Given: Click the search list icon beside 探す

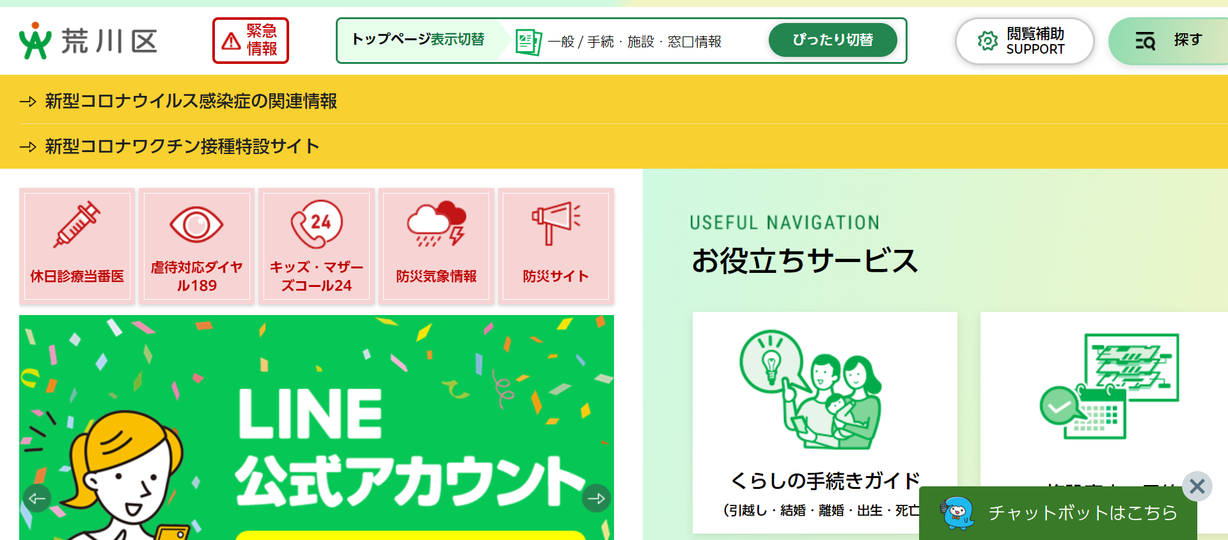Looking at the screenshot, I should pos(1145,41).
